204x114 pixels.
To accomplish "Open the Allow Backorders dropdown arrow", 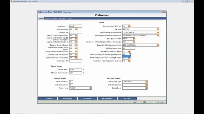I will (x=76, y=29).
